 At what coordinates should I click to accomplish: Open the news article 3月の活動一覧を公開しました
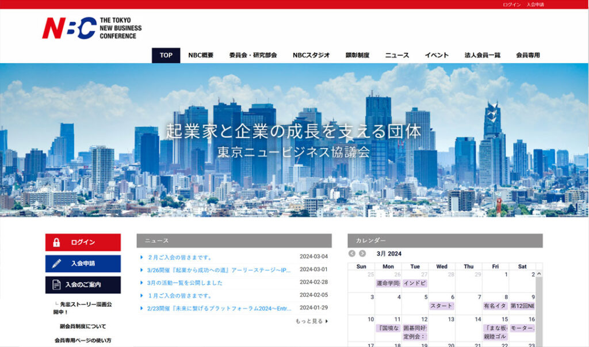click(185, 282)
